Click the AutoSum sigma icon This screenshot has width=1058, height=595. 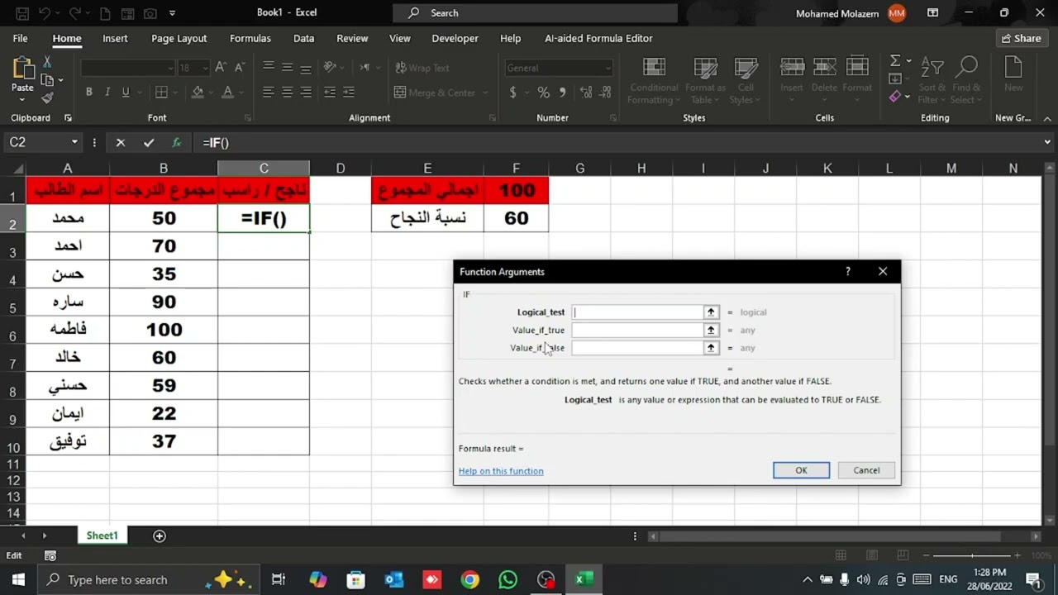(894, 60)
